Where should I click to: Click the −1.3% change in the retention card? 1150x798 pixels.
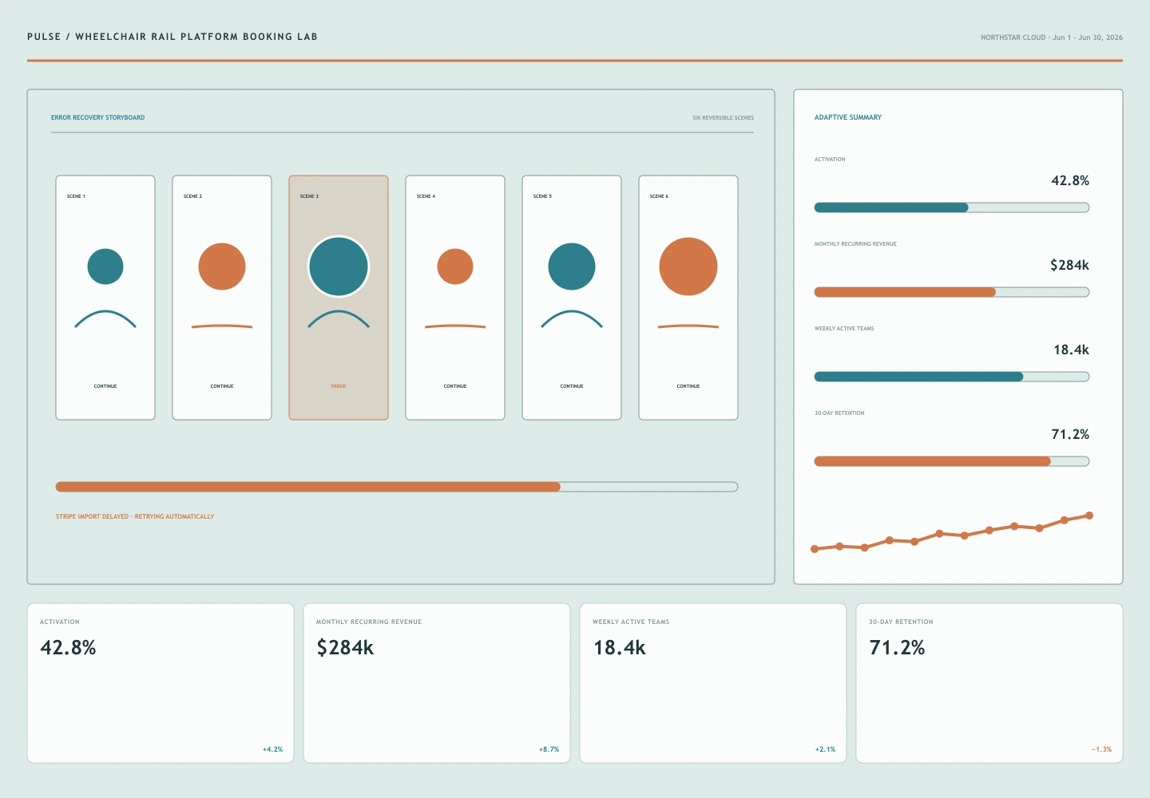pos(1101,749)
